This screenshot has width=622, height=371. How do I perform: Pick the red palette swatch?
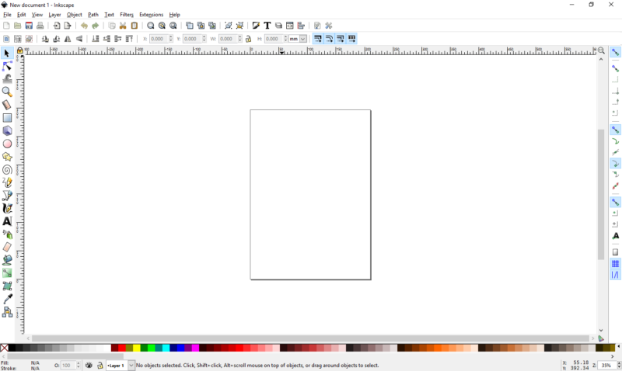click(x=122, y=348)
